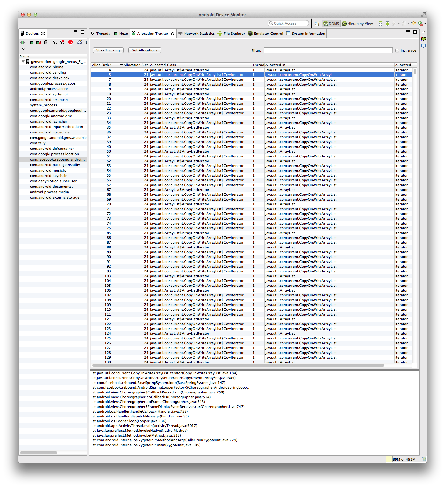
Task: Click the LogCat Android icon in right trim
Action: [423, 39]
